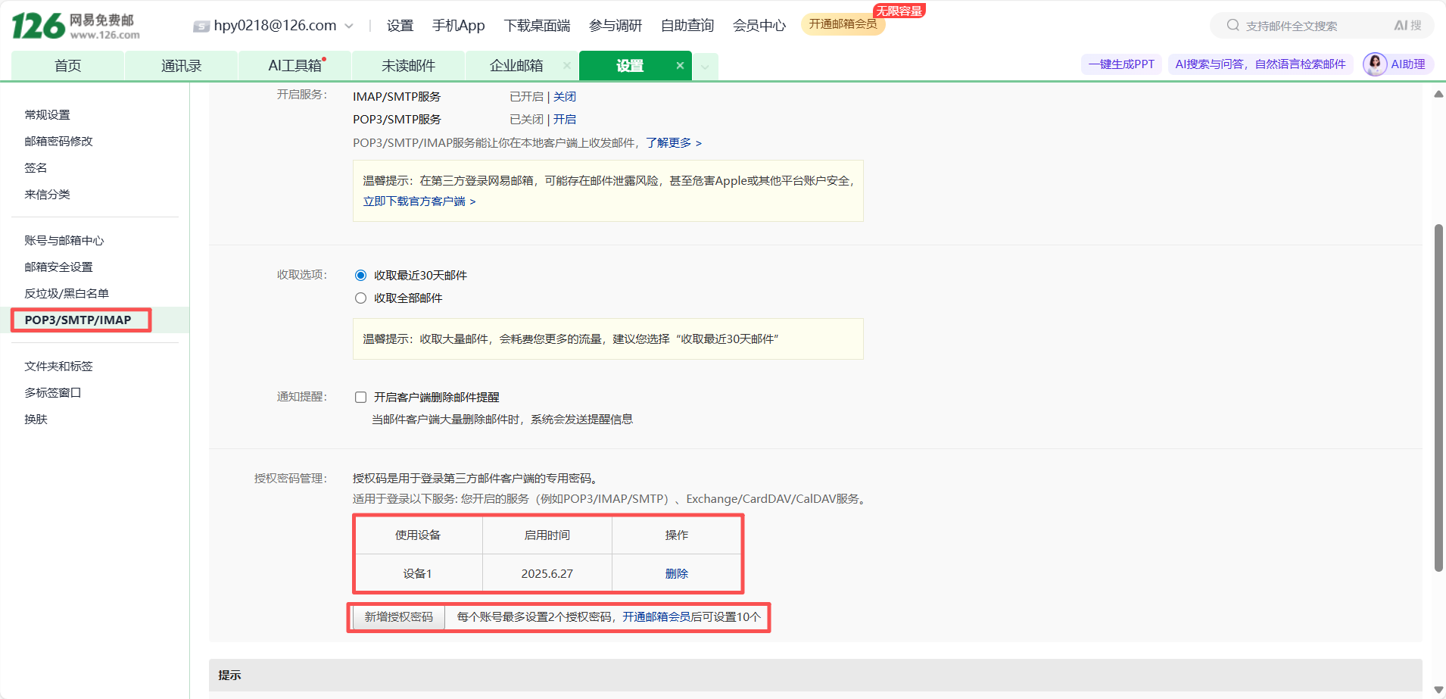The image size is (1446, 699).
Task: Click the 126 NetEase mail logo
Action: click(x=76, y=26)
